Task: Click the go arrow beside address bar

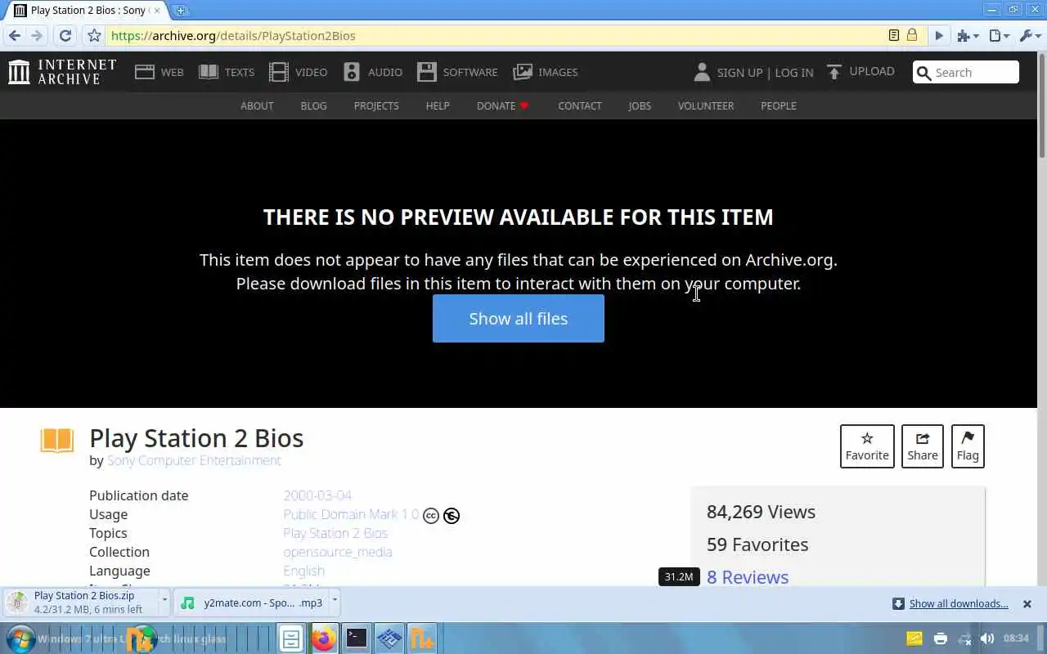Action: click(x=939, y=35)
